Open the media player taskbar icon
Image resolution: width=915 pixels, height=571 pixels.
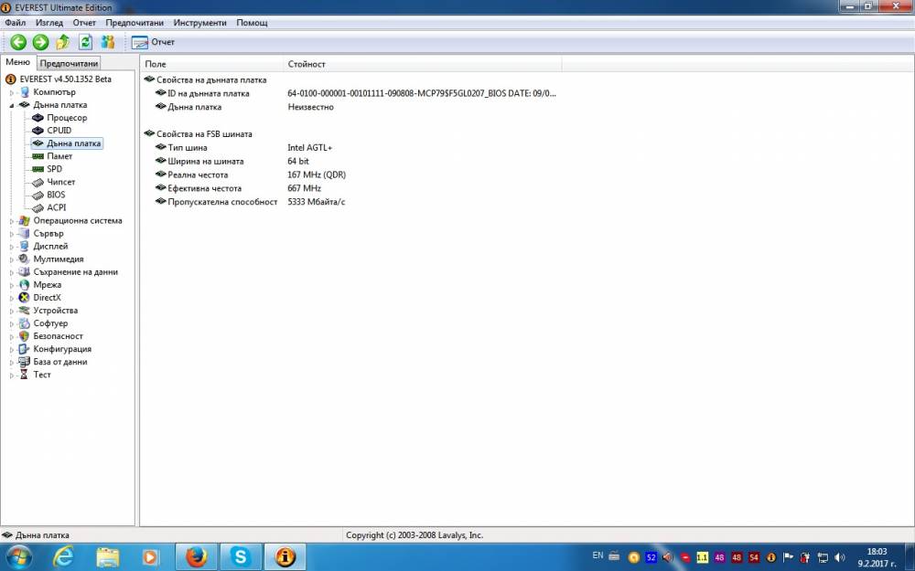tap(150, 557)
